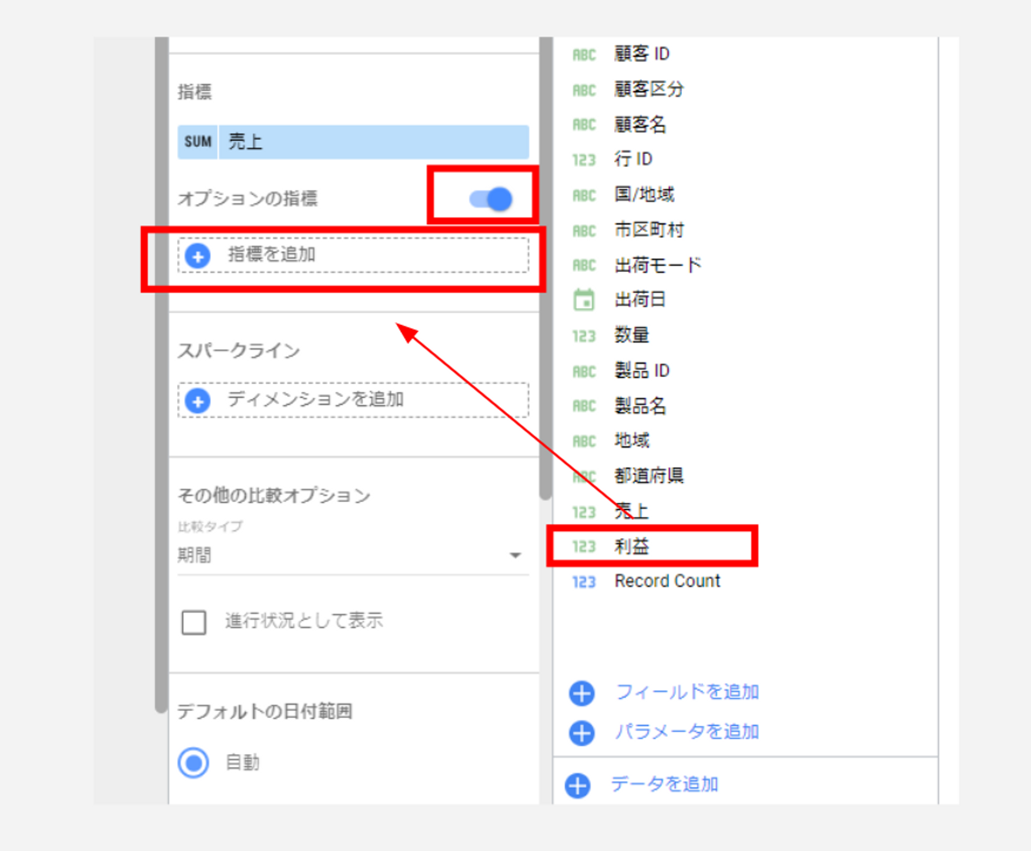
Task: Click the フィールドを追加 link
Action: pyautogui.click(x=687, y=692)
